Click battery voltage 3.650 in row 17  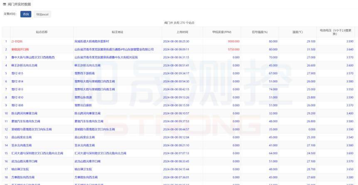point(350,169)
